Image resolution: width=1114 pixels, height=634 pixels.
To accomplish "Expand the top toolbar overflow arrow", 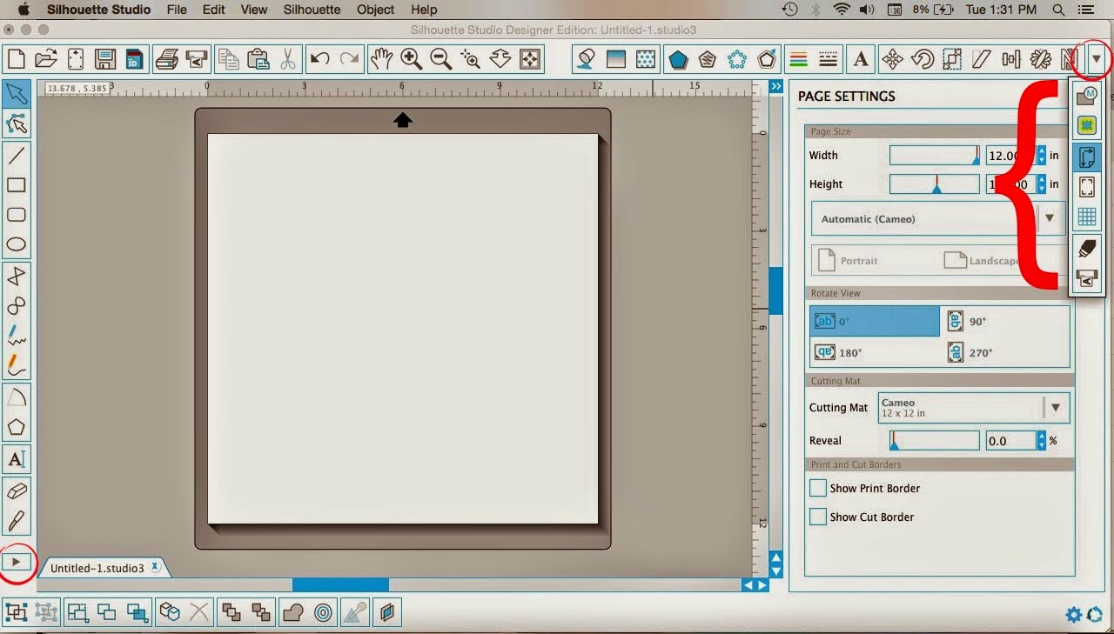I will (1097, 59).
